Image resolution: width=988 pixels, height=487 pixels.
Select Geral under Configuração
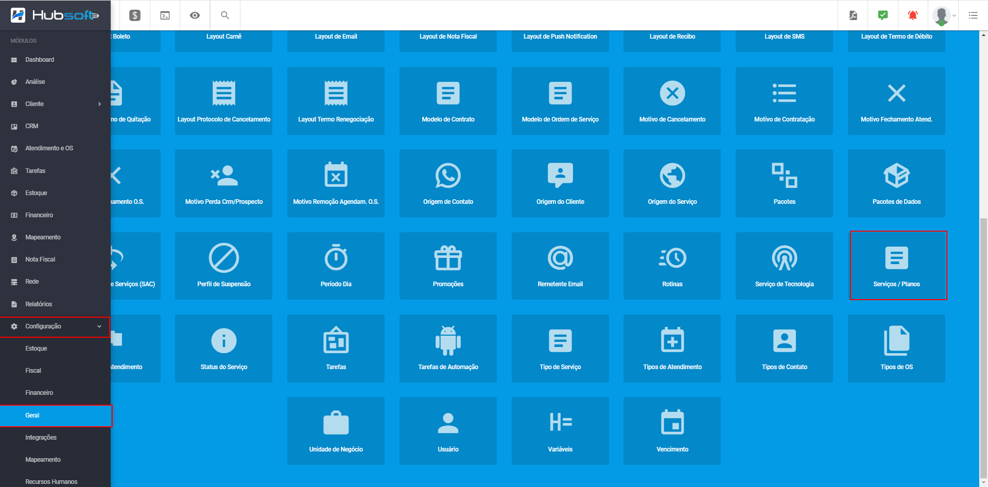(55, 415)
